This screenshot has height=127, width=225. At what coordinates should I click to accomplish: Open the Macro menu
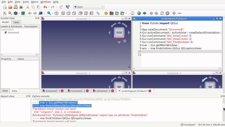pos(34,2)
